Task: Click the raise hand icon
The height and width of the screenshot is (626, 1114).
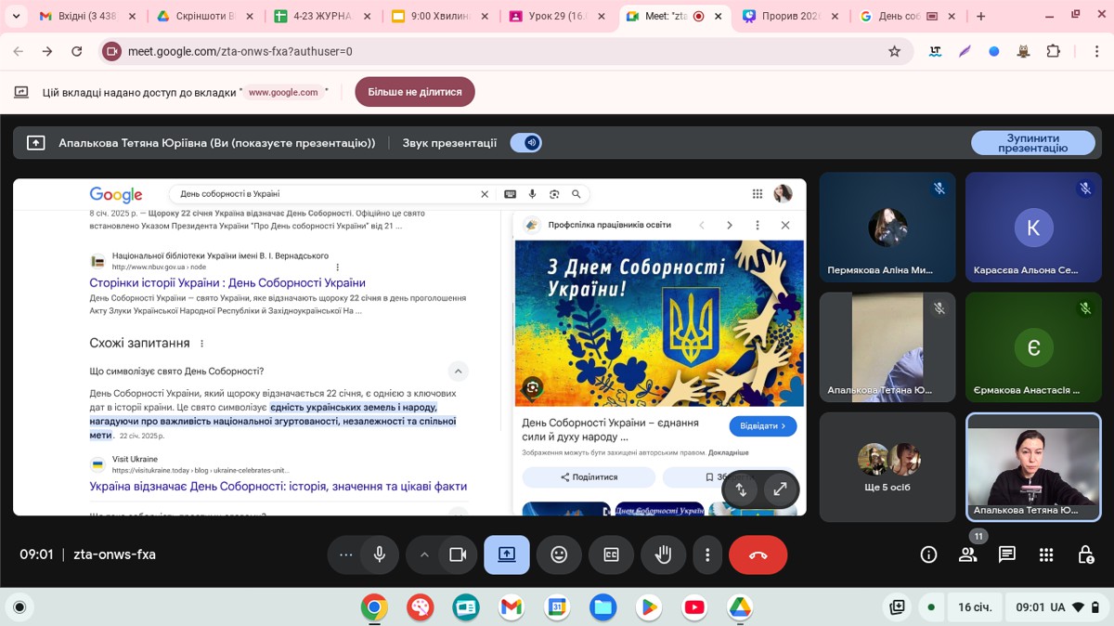Action: pyautogui.click(x=663, y=554)
